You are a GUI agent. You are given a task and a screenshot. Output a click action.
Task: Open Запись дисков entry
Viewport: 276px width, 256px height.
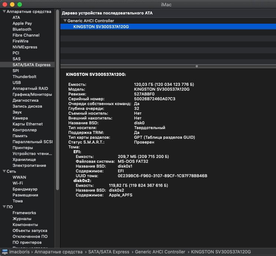pyautogui.click(x=27, y=106)
